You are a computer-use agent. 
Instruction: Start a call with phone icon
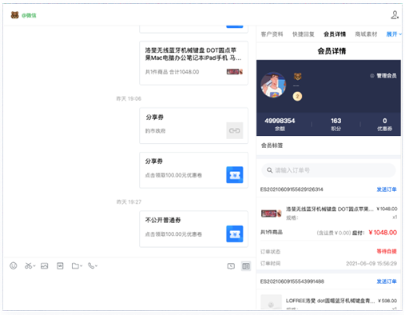coord(91,265)
